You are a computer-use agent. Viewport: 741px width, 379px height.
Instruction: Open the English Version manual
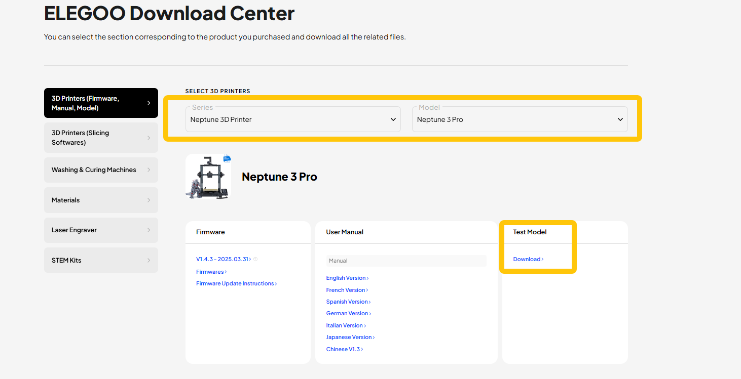[347, 278]
